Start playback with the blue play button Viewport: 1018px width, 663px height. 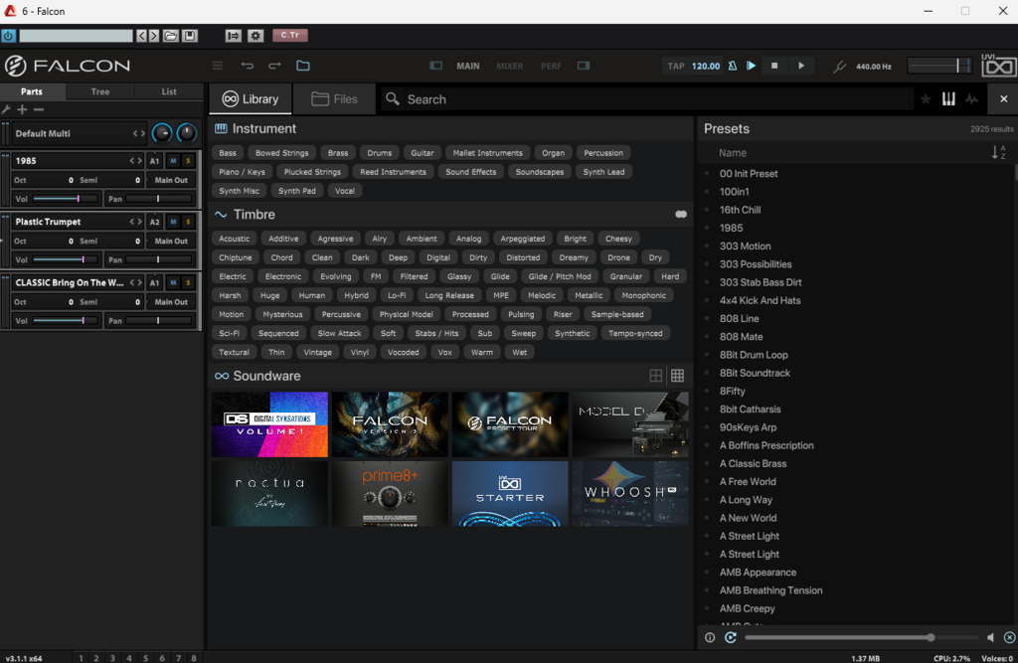click(x=752, y=66)
